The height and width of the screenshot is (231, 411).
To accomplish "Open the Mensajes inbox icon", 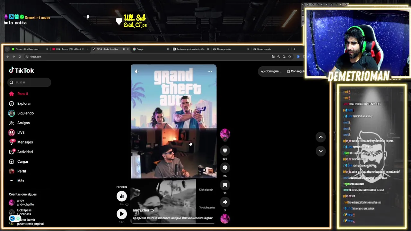I will pos(12,142).
